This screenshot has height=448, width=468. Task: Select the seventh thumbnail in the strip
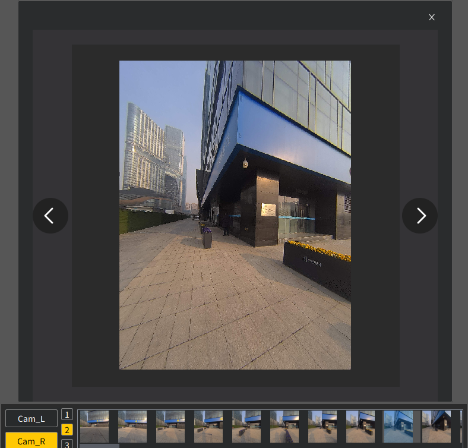(322, 426)
